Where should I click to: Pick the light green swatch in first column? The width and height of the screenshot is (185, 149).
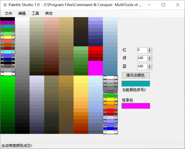(8, 33)
